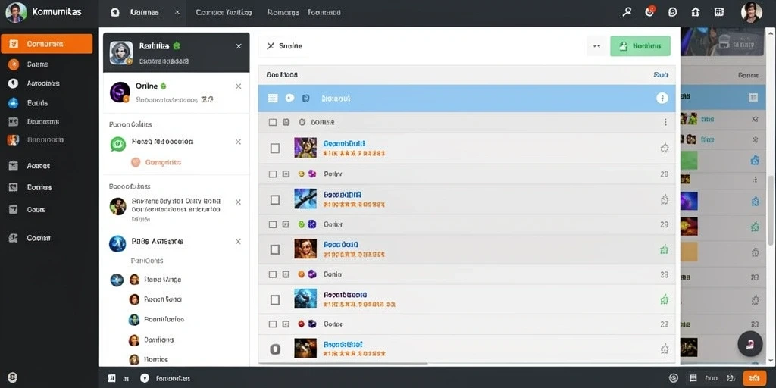
Task: Expand the yellow smiley row with plus box
Action: [286, 174]
